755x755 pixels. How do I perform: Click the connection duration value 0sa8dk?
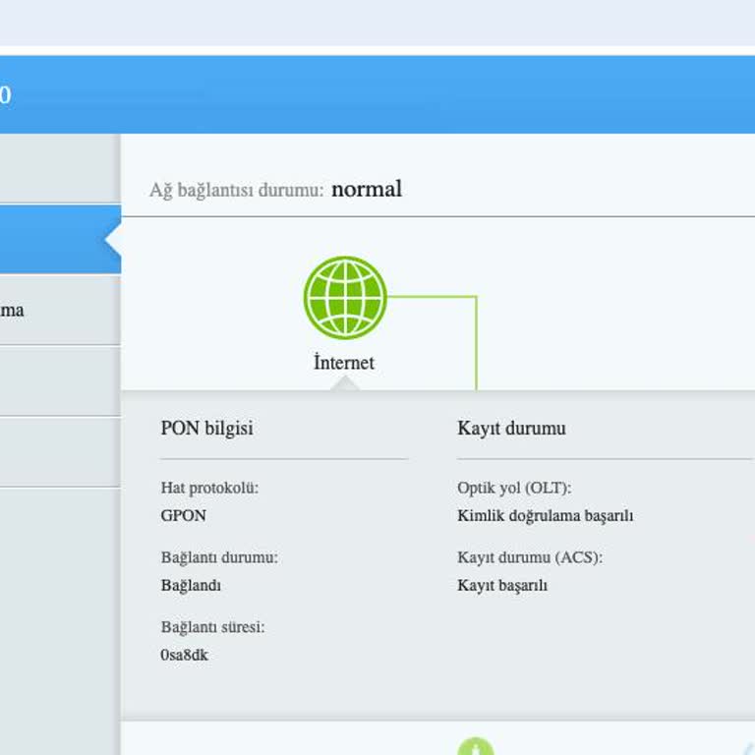[185, 655]
